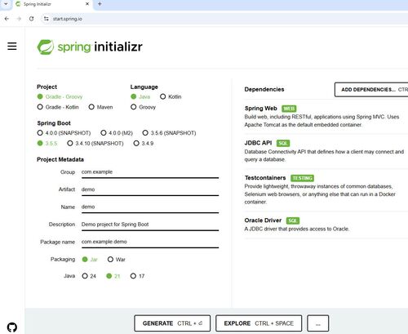This screenshot has width=408, height=334.
Task: Select Gradle - Kotlin project type
Action: tap(58, 107)
